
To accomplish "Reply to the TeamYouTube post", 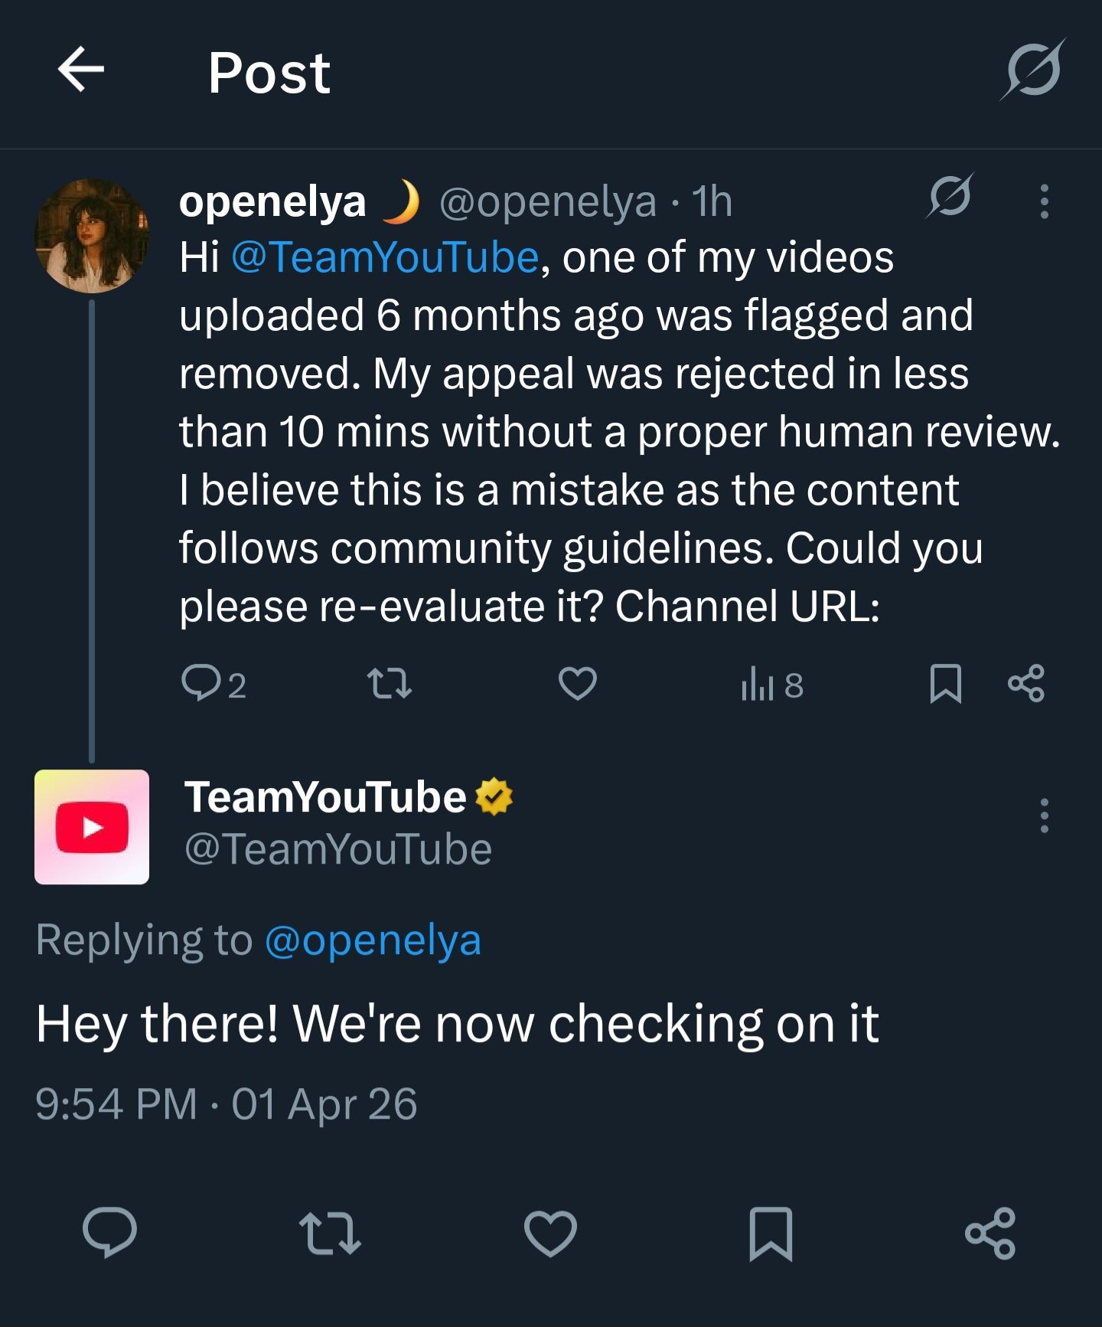I will pos(110,1233).
